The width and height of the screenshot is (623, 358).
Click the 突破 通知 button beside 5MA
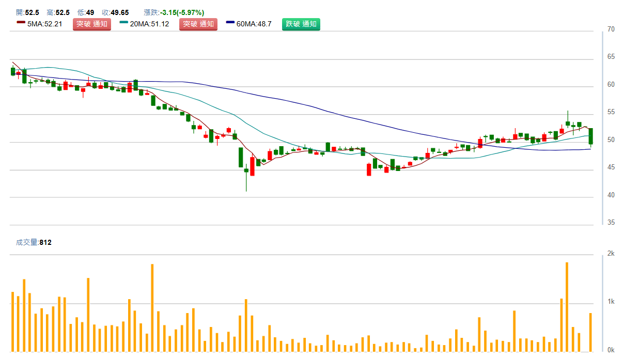point(91,24)
